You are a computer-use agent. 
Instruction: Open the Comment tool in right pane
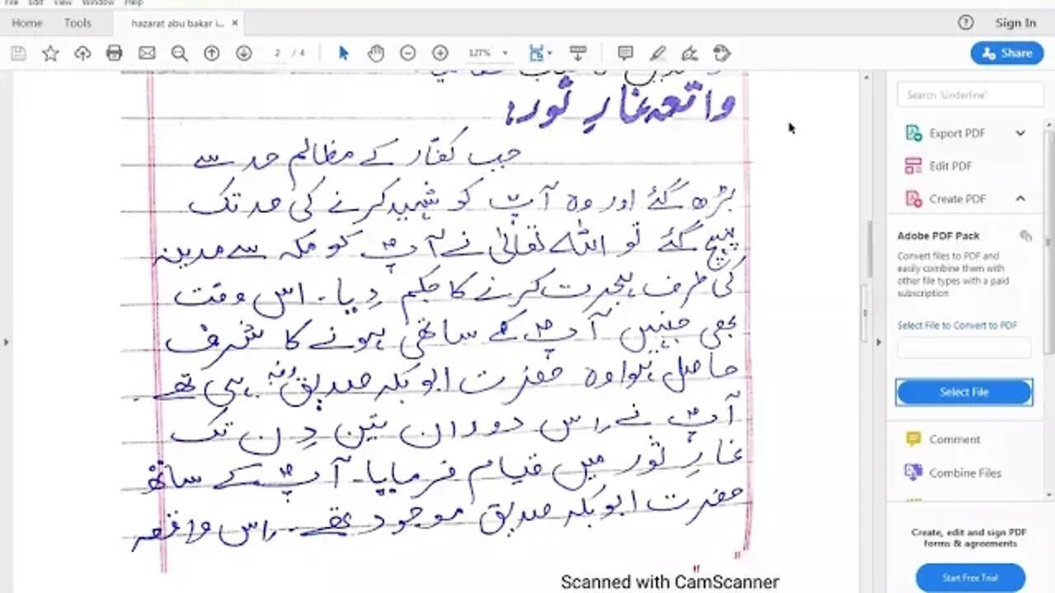(x=954, y=439)
